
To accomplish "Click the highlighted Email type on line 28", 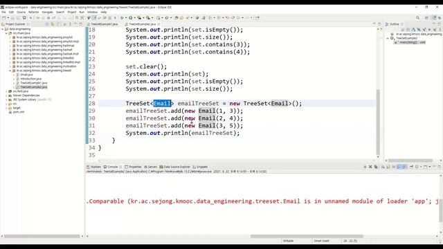I will point(162,104).
